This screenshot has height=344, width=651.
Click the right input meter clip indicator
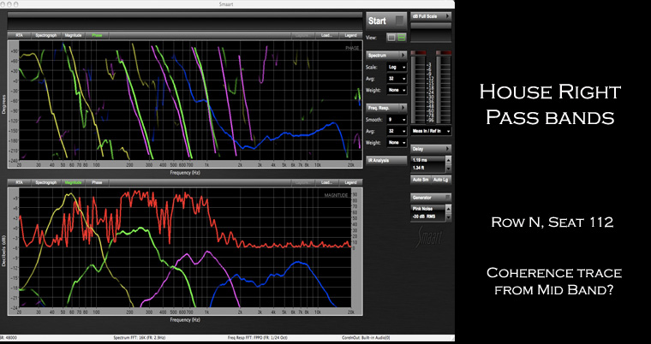pyautogui.click(x=444, y=53)
